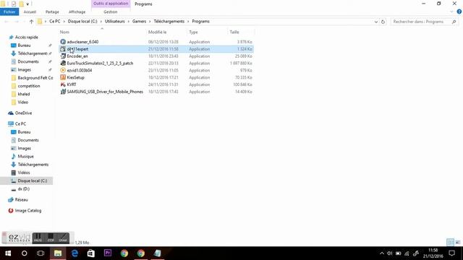Open the Gestion tab
Screen dimensions: 463x260
point(111,12)
